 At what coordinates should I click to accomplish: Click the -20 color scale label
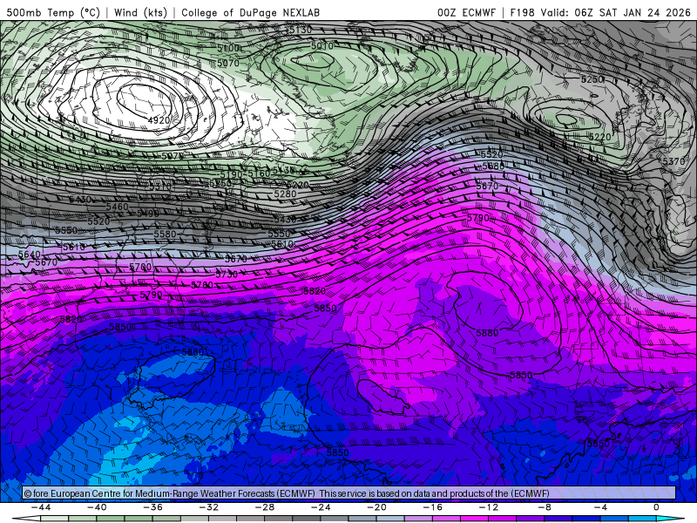pos(377,507)
